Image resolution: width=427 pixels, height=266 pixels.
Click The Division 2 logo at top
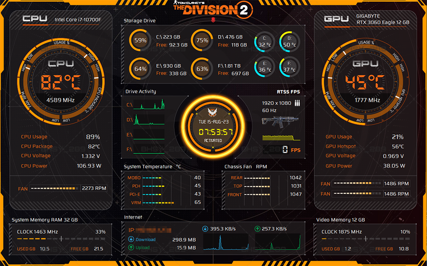click(213, 9)
